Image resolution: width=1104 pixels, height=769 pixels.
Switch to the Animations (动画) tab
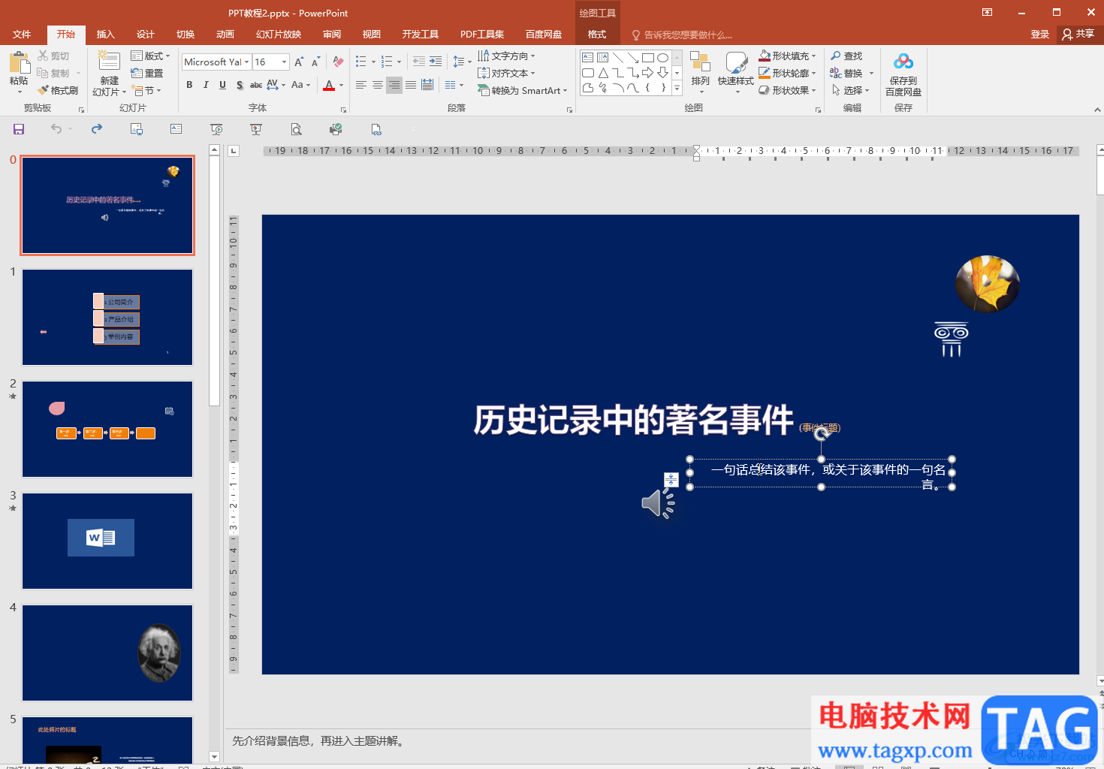tap(225, 34)
